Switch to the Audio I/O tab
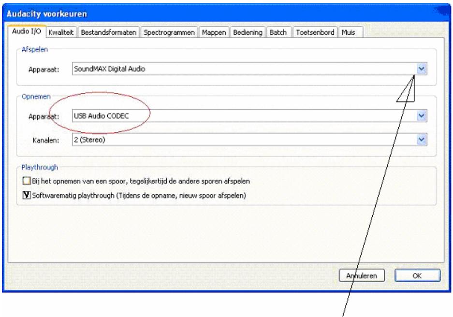The image size is (453, 317). point(27,31)
